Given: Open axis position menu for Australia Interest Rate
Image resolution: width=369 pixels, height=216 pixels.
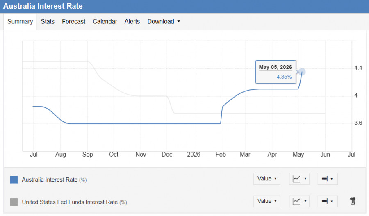Looking at the screenshot, I should tap(328, 179).
